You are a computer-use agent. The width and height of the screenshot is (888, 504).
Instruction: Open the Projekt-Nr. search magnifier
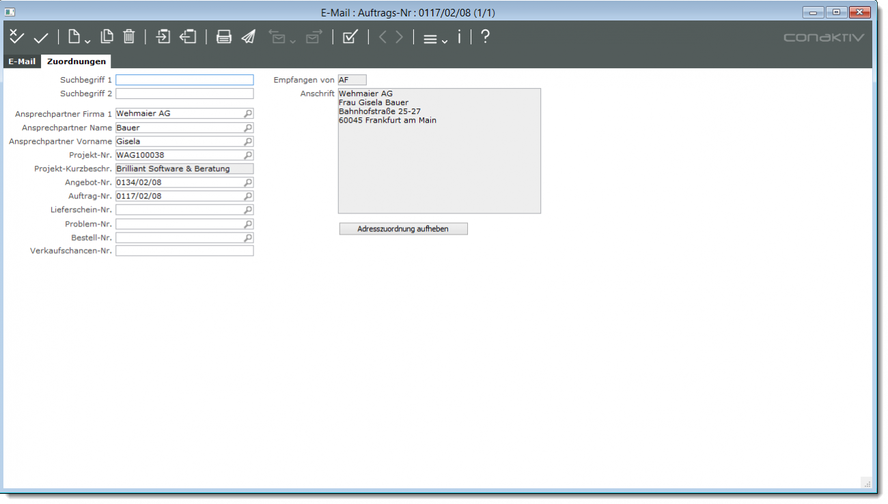click(x=248, y=155)
